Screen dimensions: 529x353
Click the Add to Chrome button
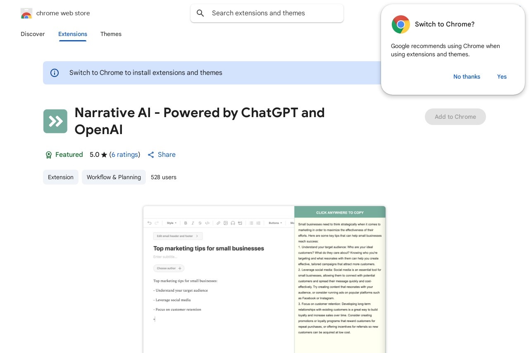[x=455, y=117]
